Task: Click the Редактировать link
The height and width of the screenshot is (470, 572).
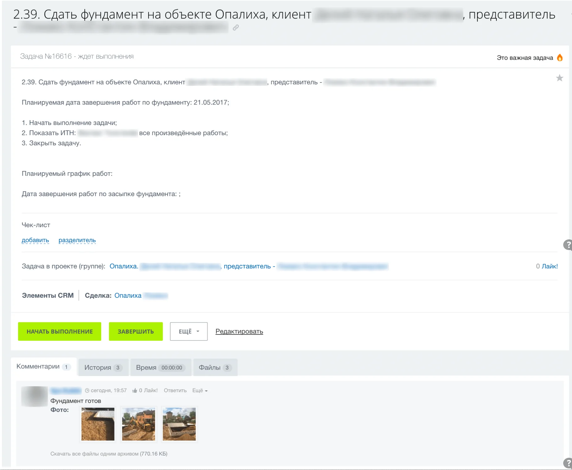Action: [x=239, y=331]
